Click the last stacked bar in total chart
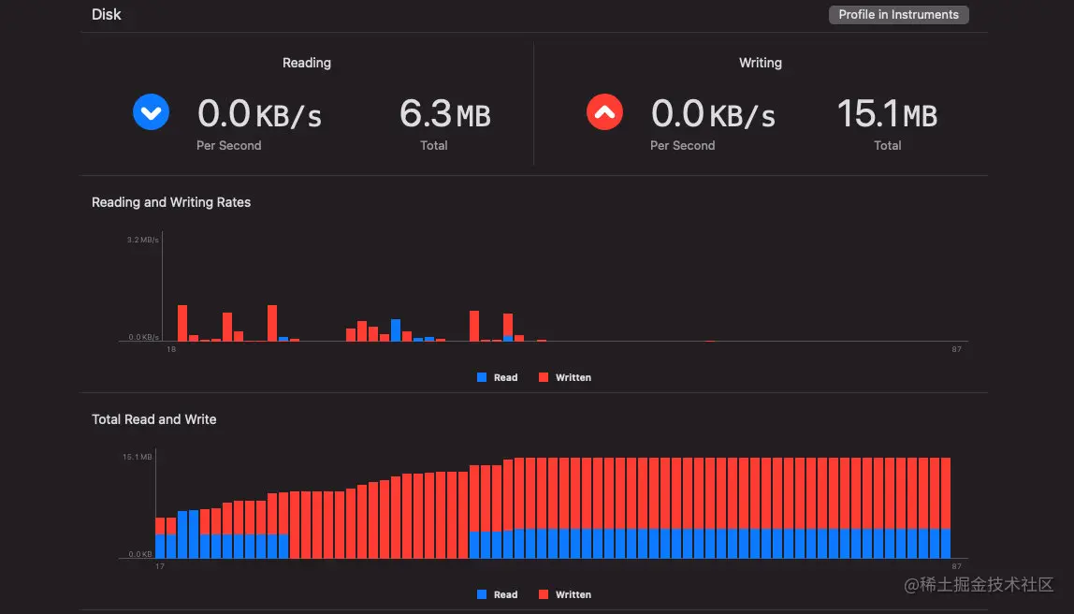This screenshot has width=1074, height=614. (x=946, y=508)
